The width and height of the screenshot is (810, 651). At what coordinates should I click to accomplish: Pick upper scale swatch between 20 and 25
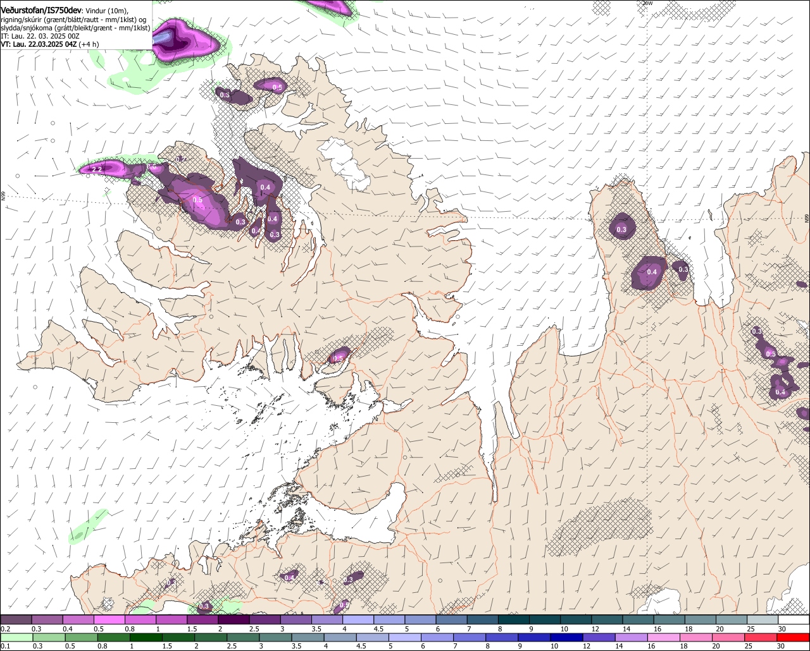click(732, 619)
